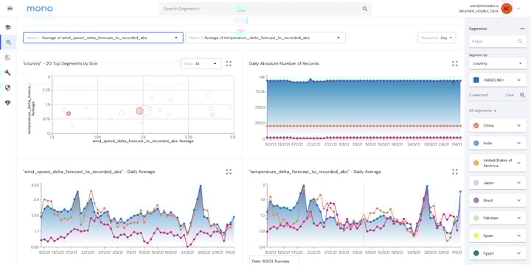
Task: Expand temperature Daily Average chart fullscreen
Action: click(x=455, y=172)
